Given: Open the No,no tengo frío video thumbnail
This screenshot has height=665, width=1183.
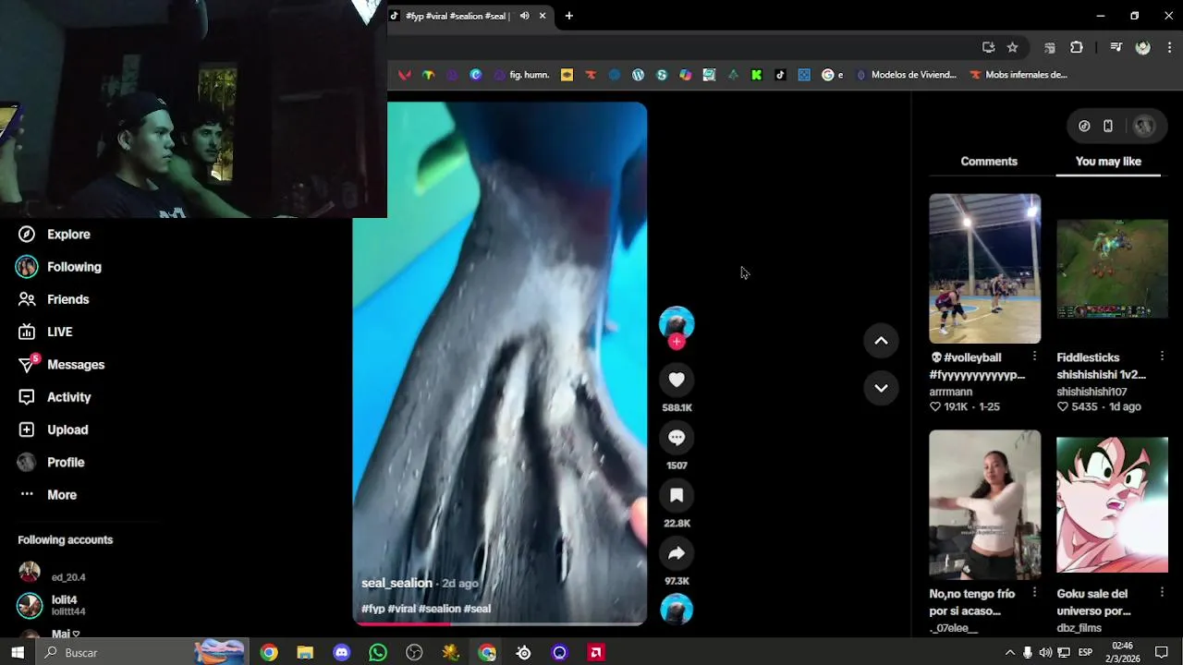Looking at the screenshot, I should point(984,505).
